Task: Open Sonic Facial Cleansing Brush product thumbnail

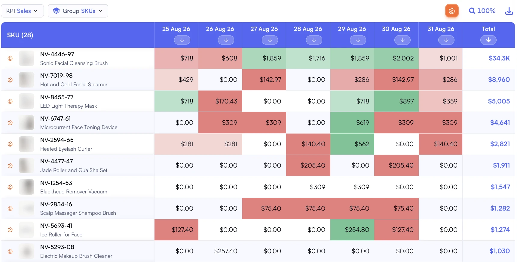Action: [26, 58]
